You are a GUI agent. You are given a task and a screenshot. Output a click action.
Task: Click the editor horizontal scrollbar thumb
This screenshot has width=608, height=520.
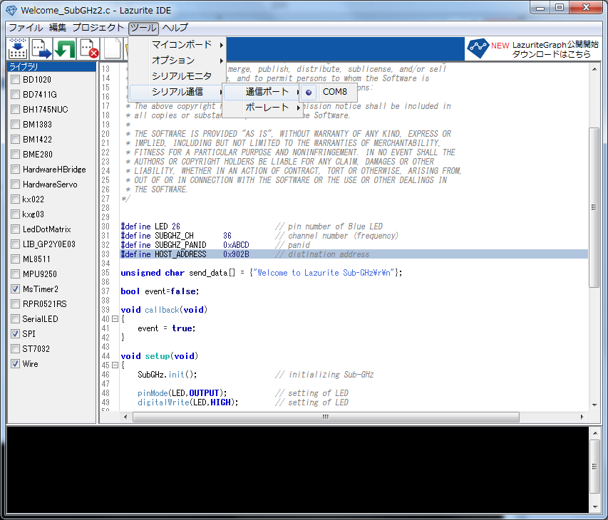coord(326,417)
